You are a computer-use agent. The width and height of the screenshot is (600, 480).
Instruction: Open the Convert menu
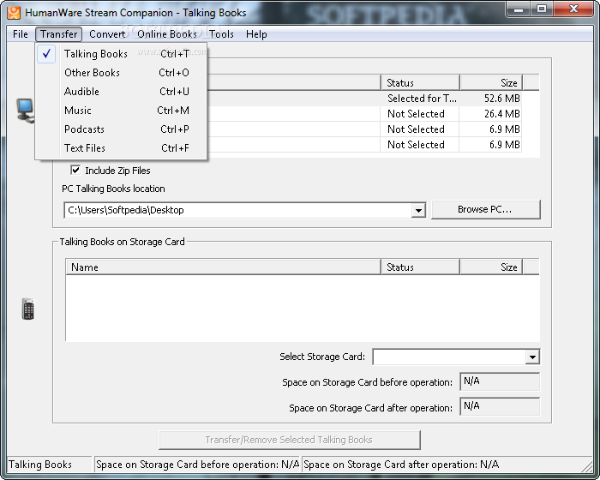[107, 34]
